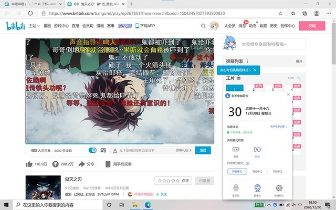The height and width of the screenshot is (210, 336).
Task: Open the 历史 history link
Action: click(x=274, y=26)
